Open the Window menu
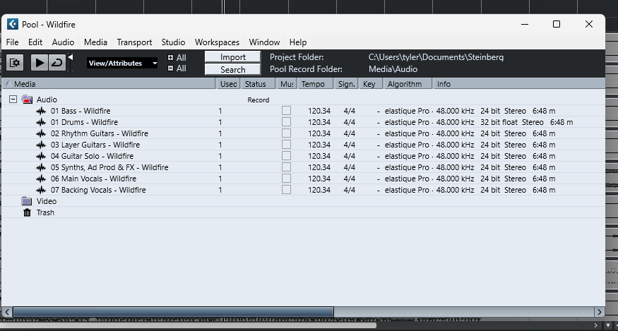 point(264,42)
